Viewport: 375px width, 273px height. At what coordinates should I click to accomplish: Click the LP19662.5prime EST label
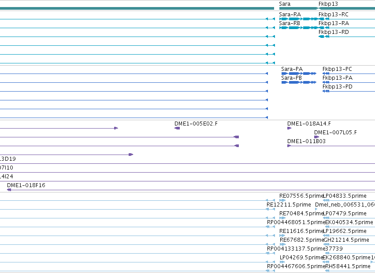345,231
